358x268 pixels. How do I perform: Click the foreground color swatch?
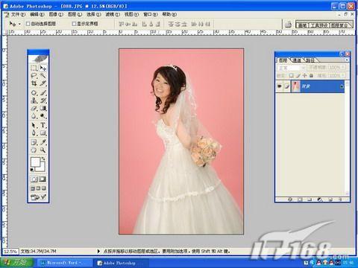(35, 162)
